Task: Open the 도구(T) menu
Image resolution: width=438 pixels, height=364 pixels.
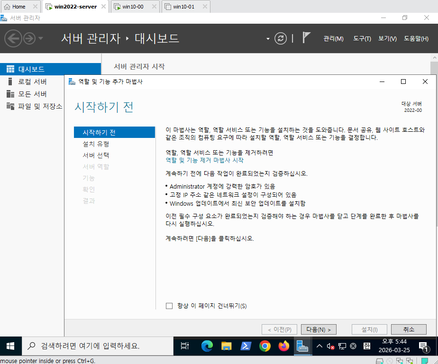Action: [362, 38]
